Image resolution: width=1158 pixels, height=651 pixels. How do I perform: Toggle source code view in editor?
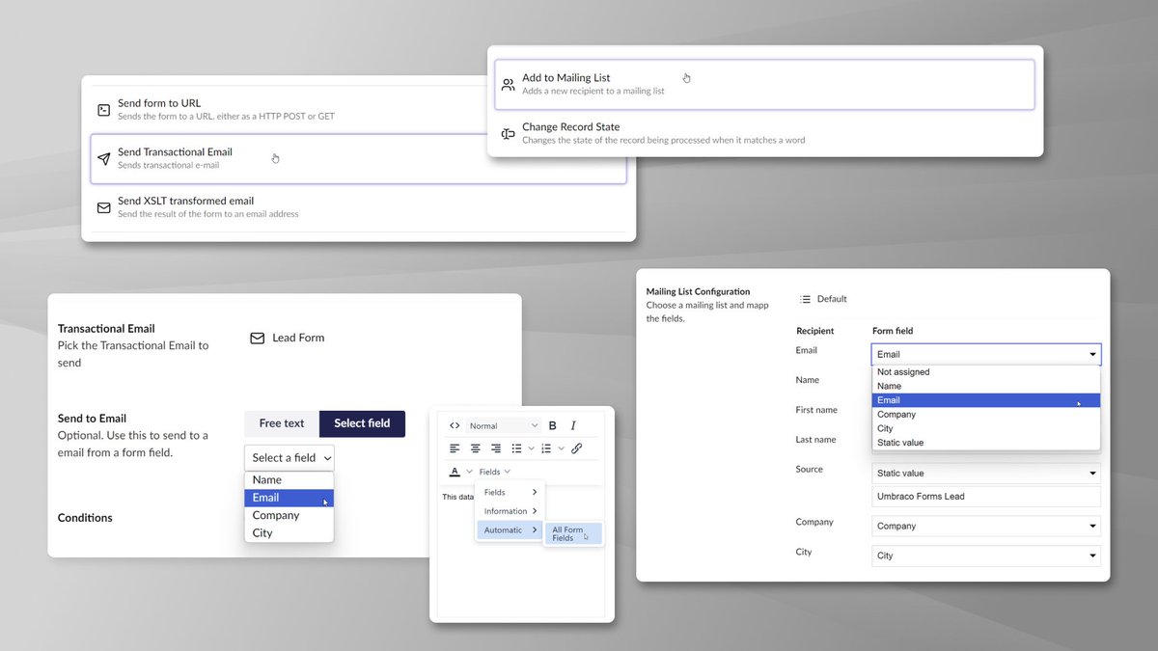455,425
